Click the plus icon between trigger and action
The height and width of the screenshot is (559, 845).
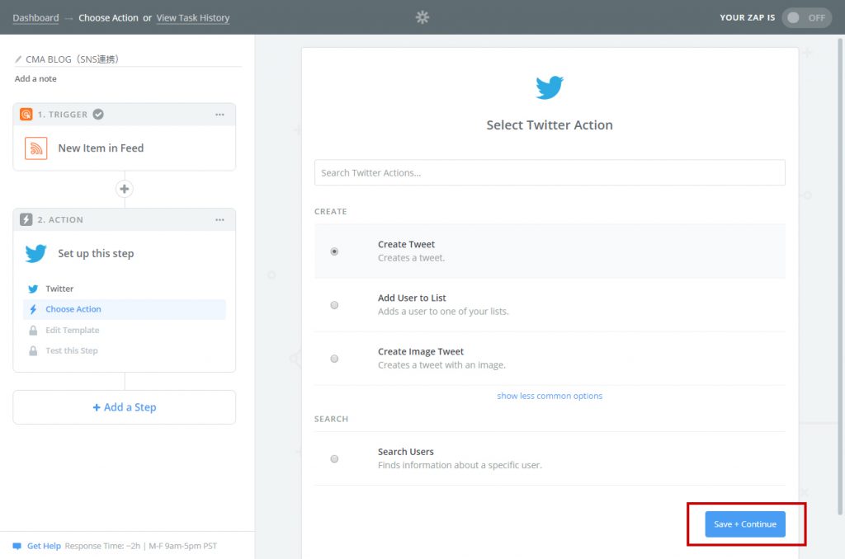click(x=125, y=189)
